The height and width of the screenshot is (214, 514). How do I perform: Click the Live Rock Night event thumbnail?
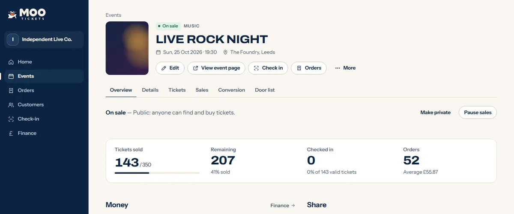click(x=127, y=48)
